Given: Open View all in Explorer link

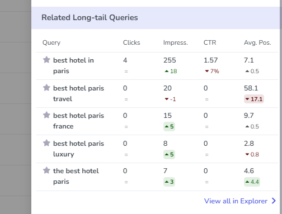Looking at the screenshot, I should tap(236, 201).
